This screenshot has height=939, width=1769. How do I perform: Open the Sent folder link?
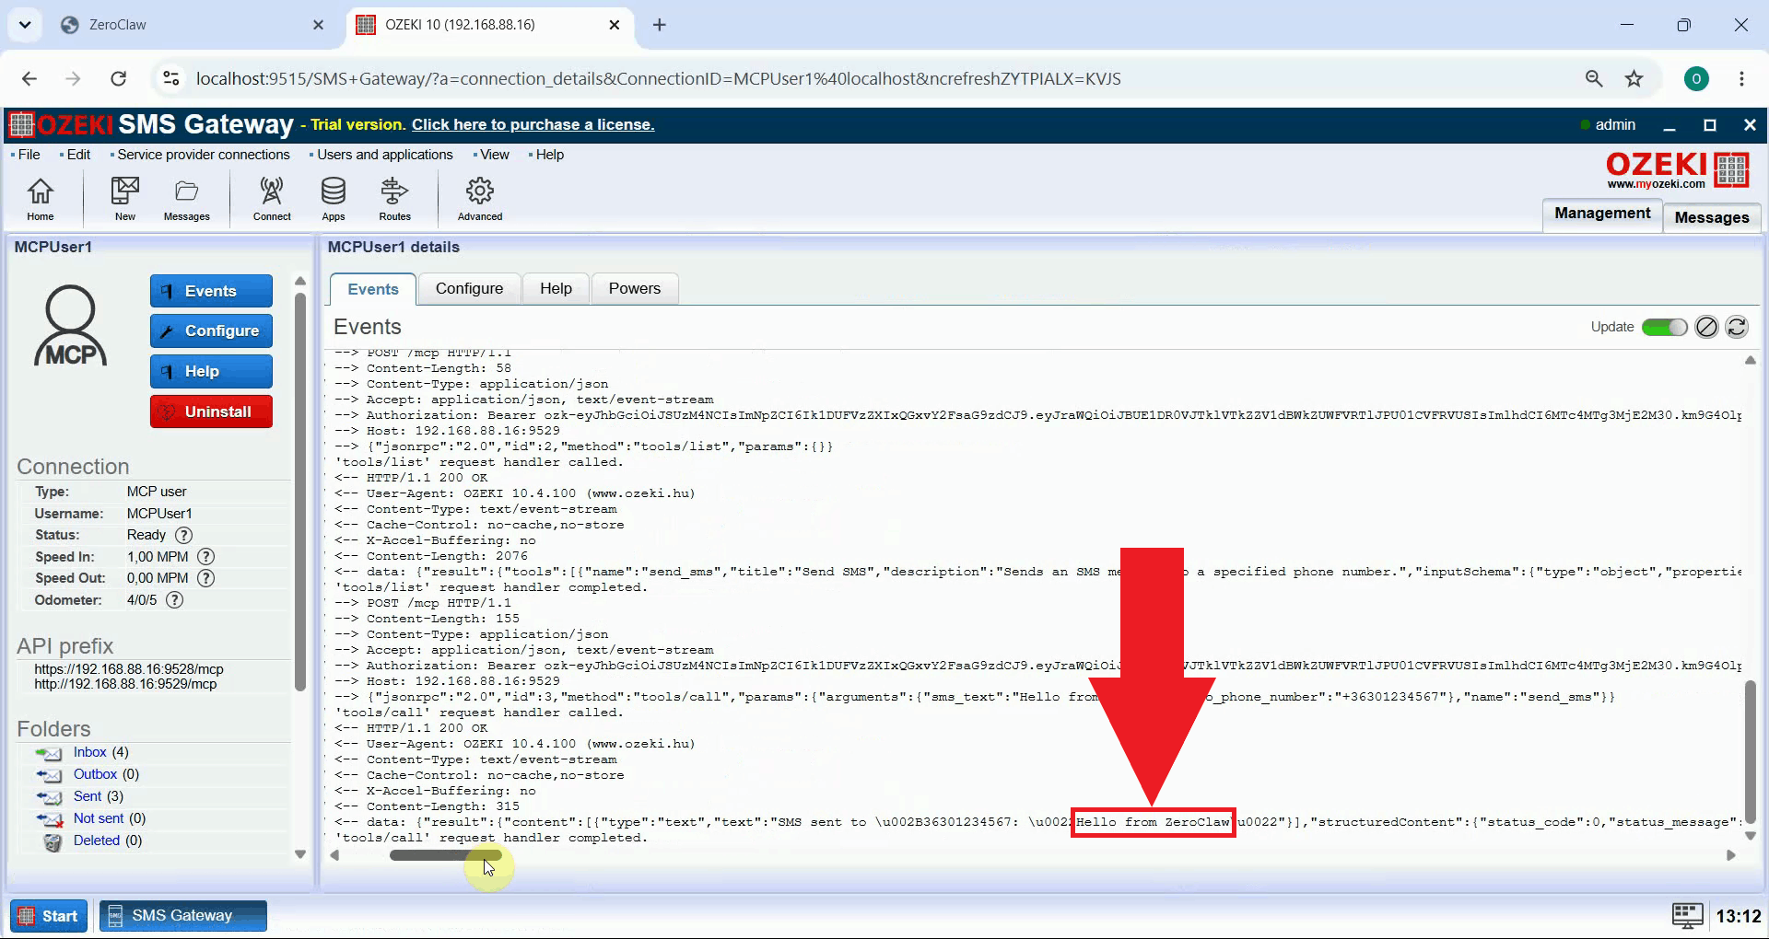click(88, 796)
